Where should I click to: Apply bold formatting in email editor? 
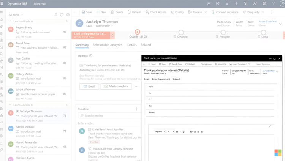click(177, 131)
